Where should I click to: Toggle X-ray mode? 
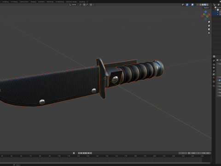tap(198, 5)
